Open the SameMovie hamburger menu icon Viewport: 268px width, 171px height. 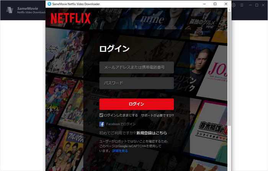242,5
